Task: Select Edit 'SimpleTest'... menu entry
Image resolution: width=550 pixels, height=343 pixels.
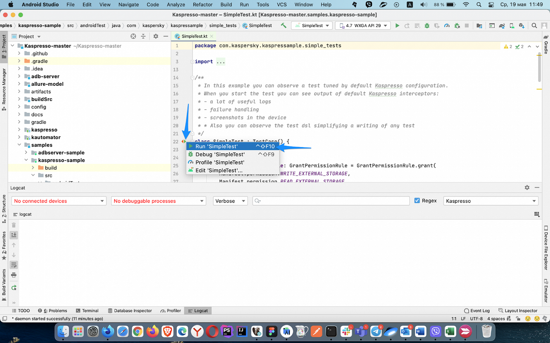Action: pos(232,171)
